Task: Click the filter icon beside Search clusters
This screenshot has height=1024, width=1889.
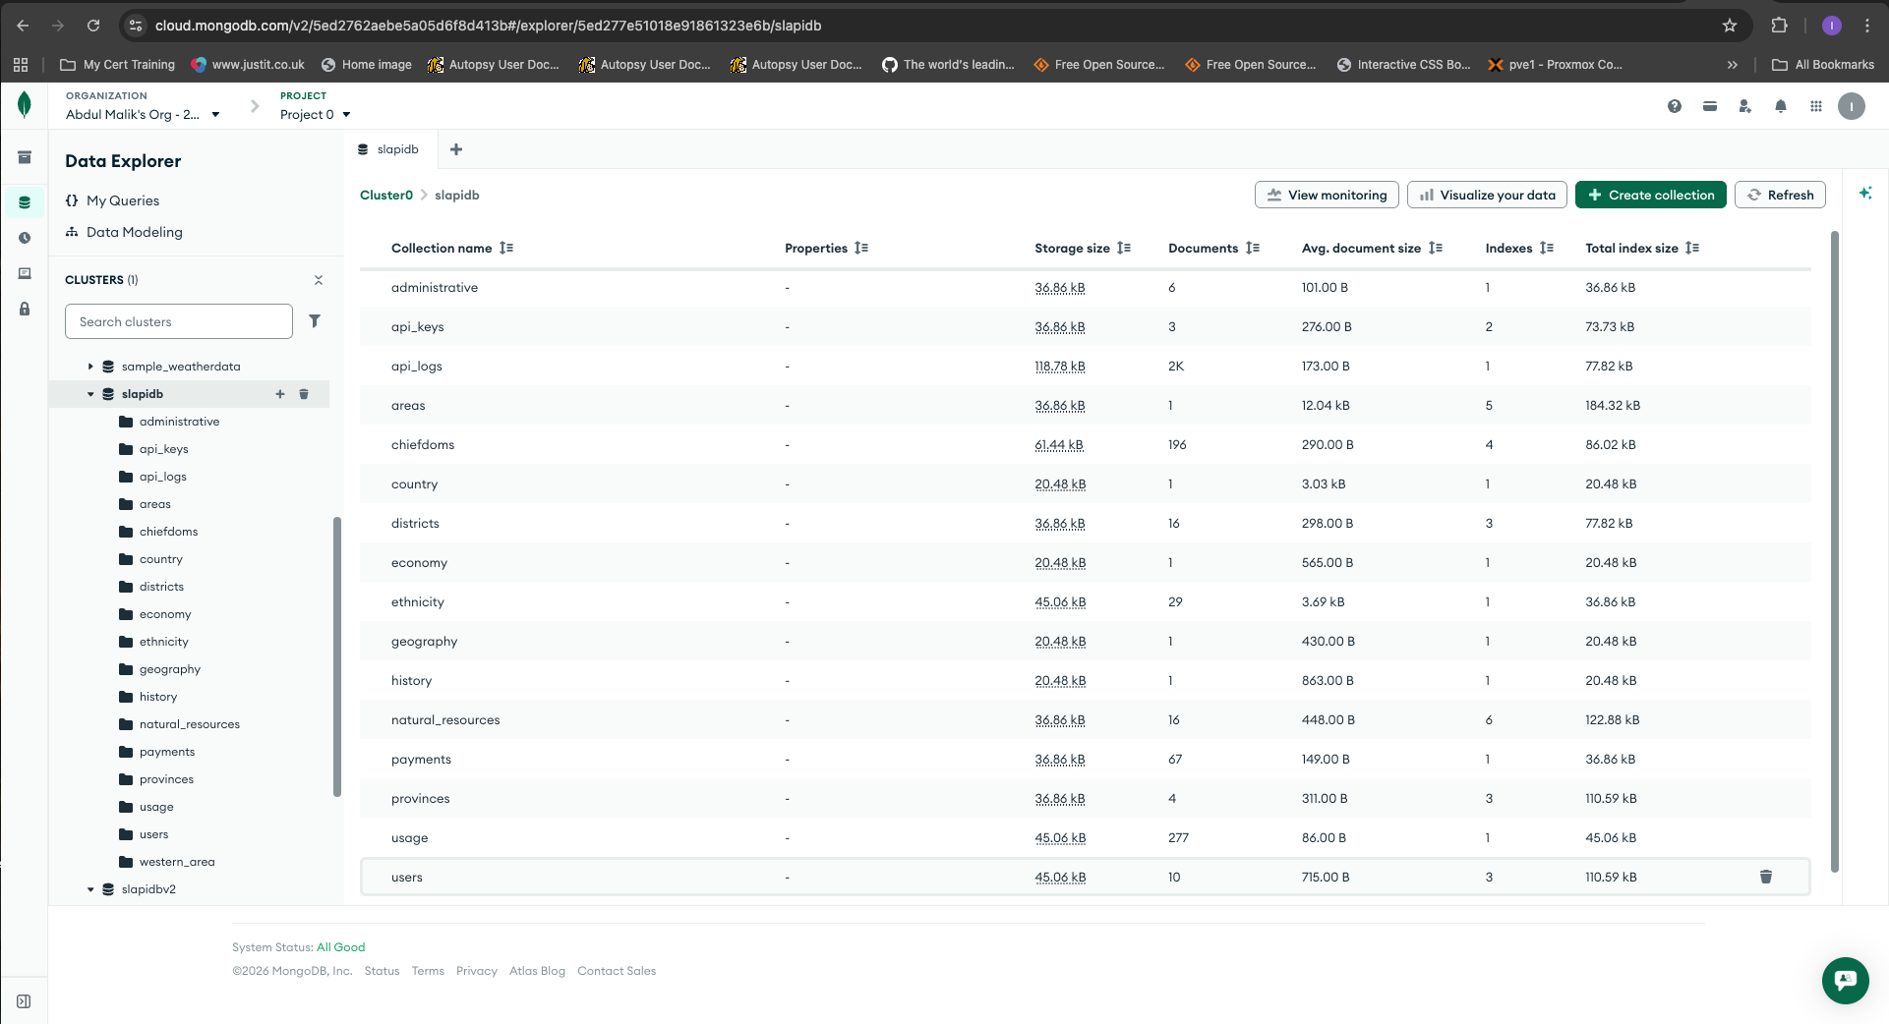Action: tap(315, 321)
